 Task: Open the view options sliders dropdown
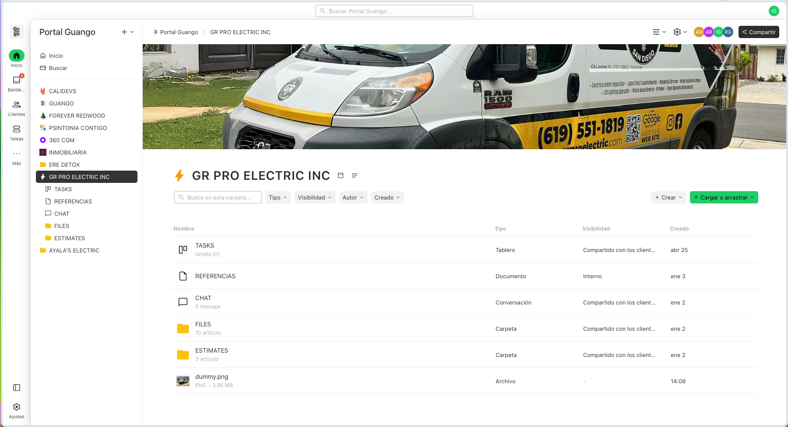(659, 32)
